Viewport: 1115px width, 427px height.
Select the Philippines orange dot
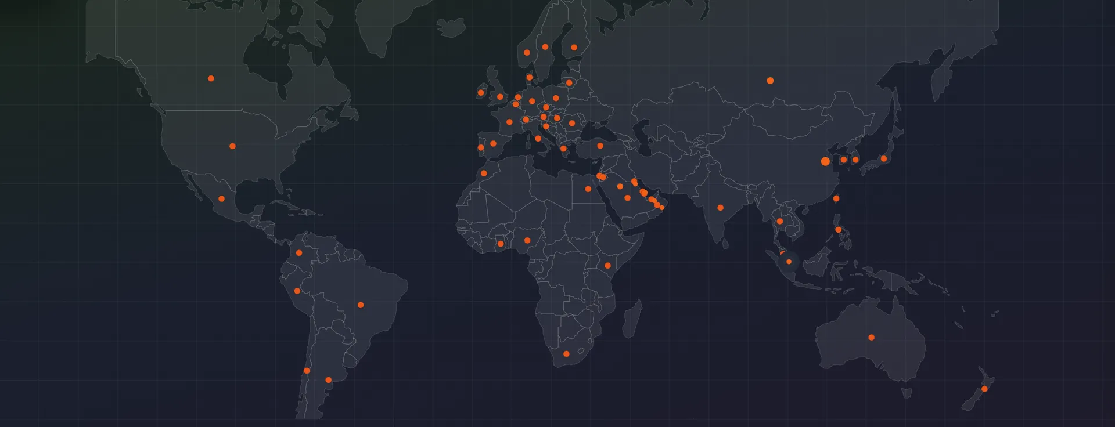tap(839, 230)
